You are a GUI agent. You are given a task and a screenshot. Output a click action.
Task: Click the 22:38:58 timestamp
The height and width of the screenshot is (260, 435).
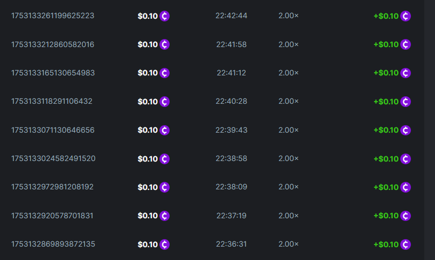point(231,158)
